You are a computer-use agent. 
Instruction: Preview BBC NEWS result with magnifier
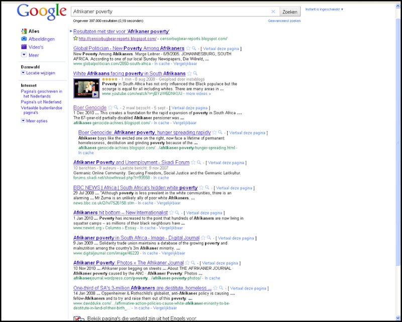click(207, 187)
